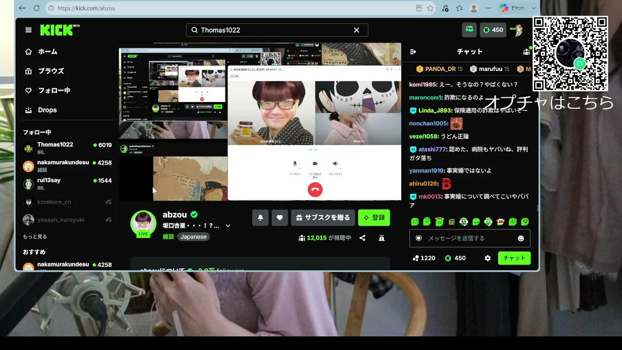Click the chat identity badge icon
The width and height of the screenshot is (622, 350).
pos(418,238)
